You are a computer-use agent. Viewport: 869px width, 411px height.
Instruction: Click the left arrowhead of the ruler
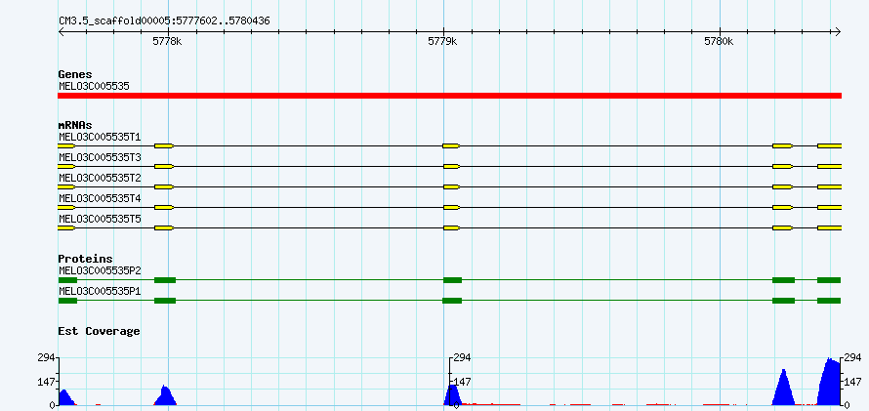[62, 31]
